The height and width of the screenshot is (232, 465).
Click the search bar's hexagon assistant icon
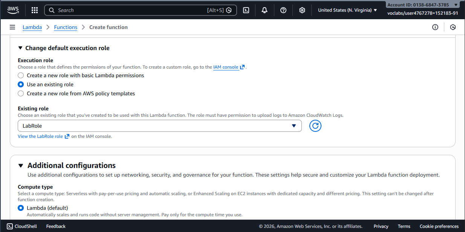(x=229, y=10)
